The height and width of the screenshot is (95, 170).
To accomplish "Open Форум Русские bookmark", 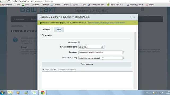I will pos(136,5).
